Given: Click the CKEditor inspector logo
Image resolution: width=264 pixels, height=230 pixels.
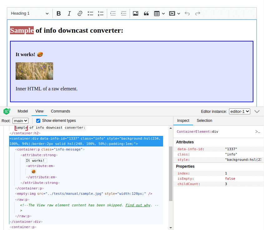Looking at the screenshot, I should [x=7, y=111].
